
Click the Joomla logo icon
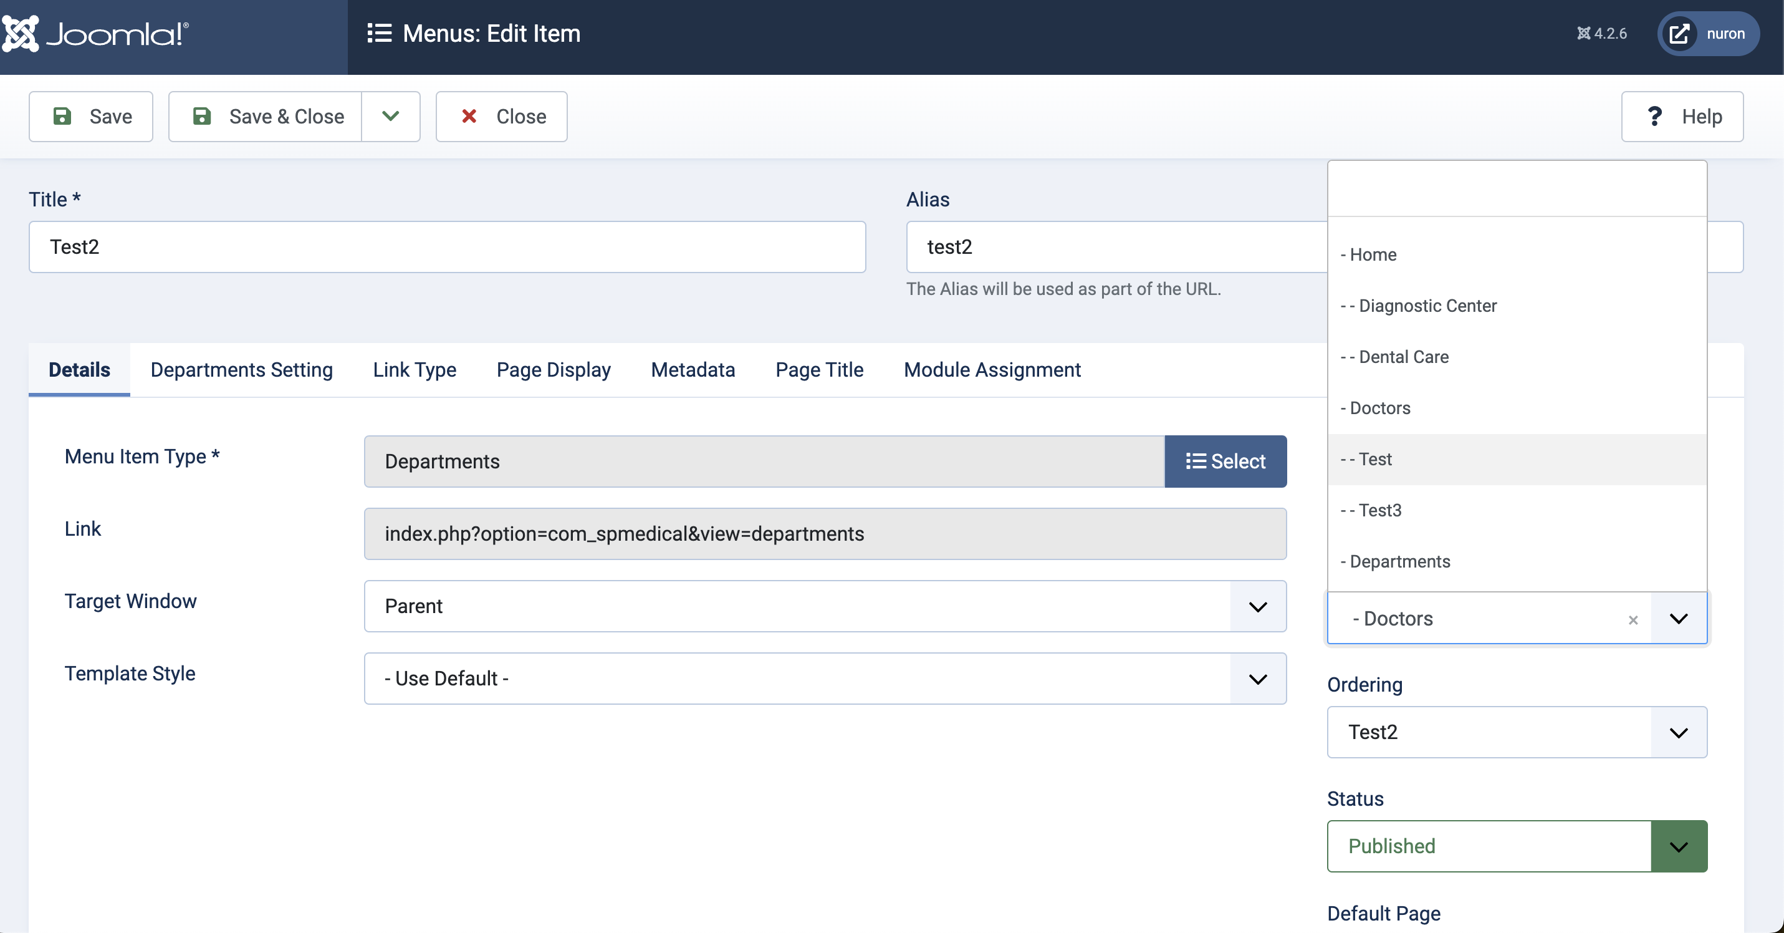(19, 33)
